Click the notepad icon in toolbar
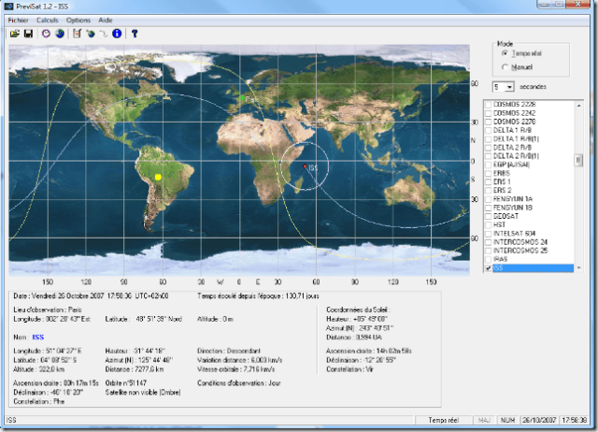Viewport: 598px width, 432px height. click(x=78, y=34)
